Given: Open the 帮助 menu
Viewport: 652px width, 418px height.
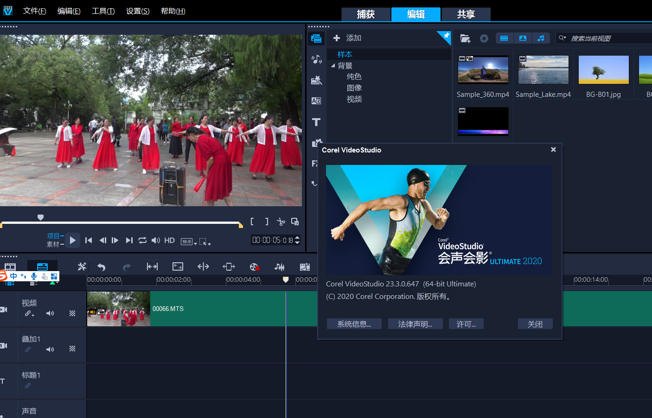Looking at the screenshot, I should tap(173, 11).
